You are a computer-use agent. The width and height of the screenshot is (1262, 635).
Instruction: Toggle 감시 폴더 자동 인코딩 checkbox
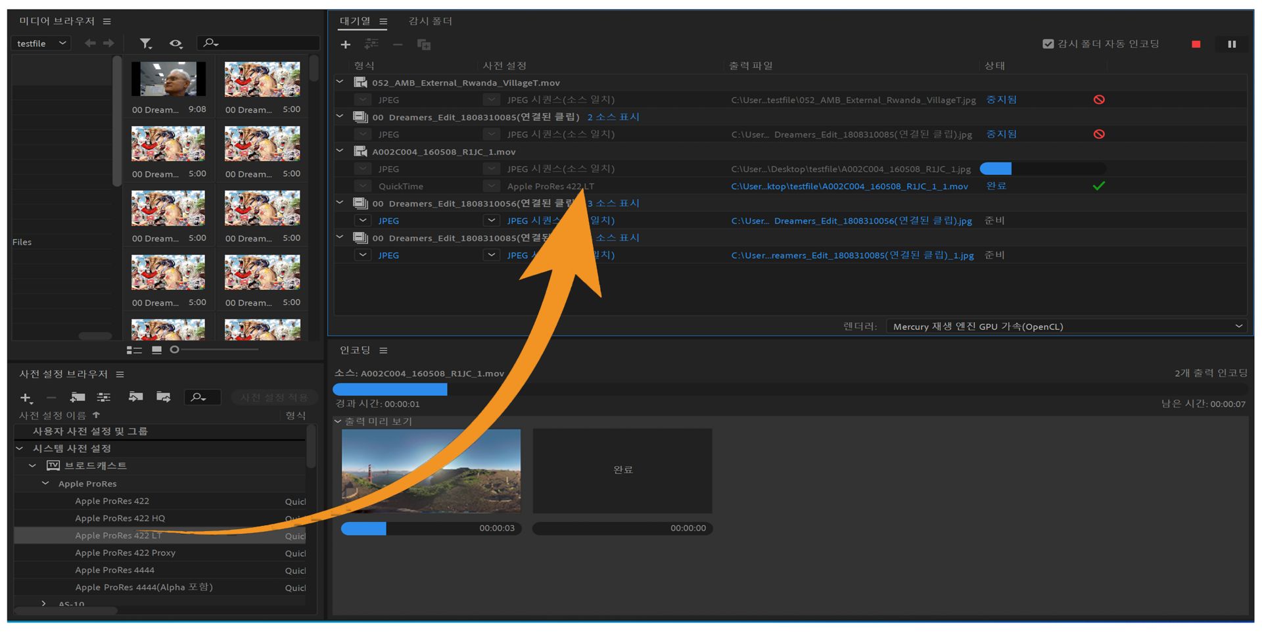tap(1048, 44)
